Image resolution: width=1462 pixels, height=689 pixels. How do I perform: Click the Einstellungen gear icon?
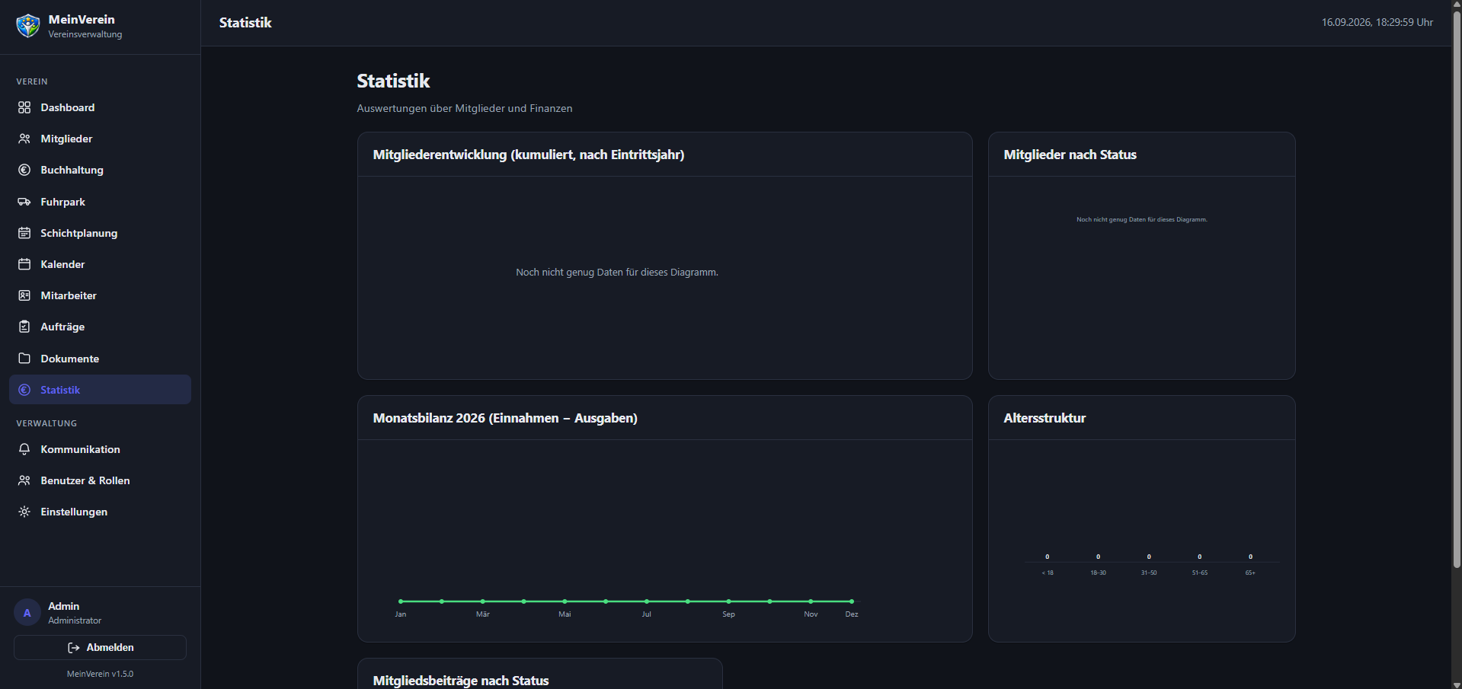tap(24, 512)
